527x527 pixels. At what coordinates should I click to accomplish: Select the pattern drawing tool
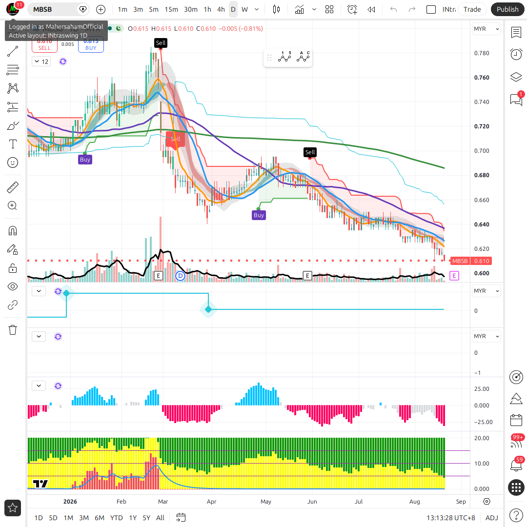12,88
